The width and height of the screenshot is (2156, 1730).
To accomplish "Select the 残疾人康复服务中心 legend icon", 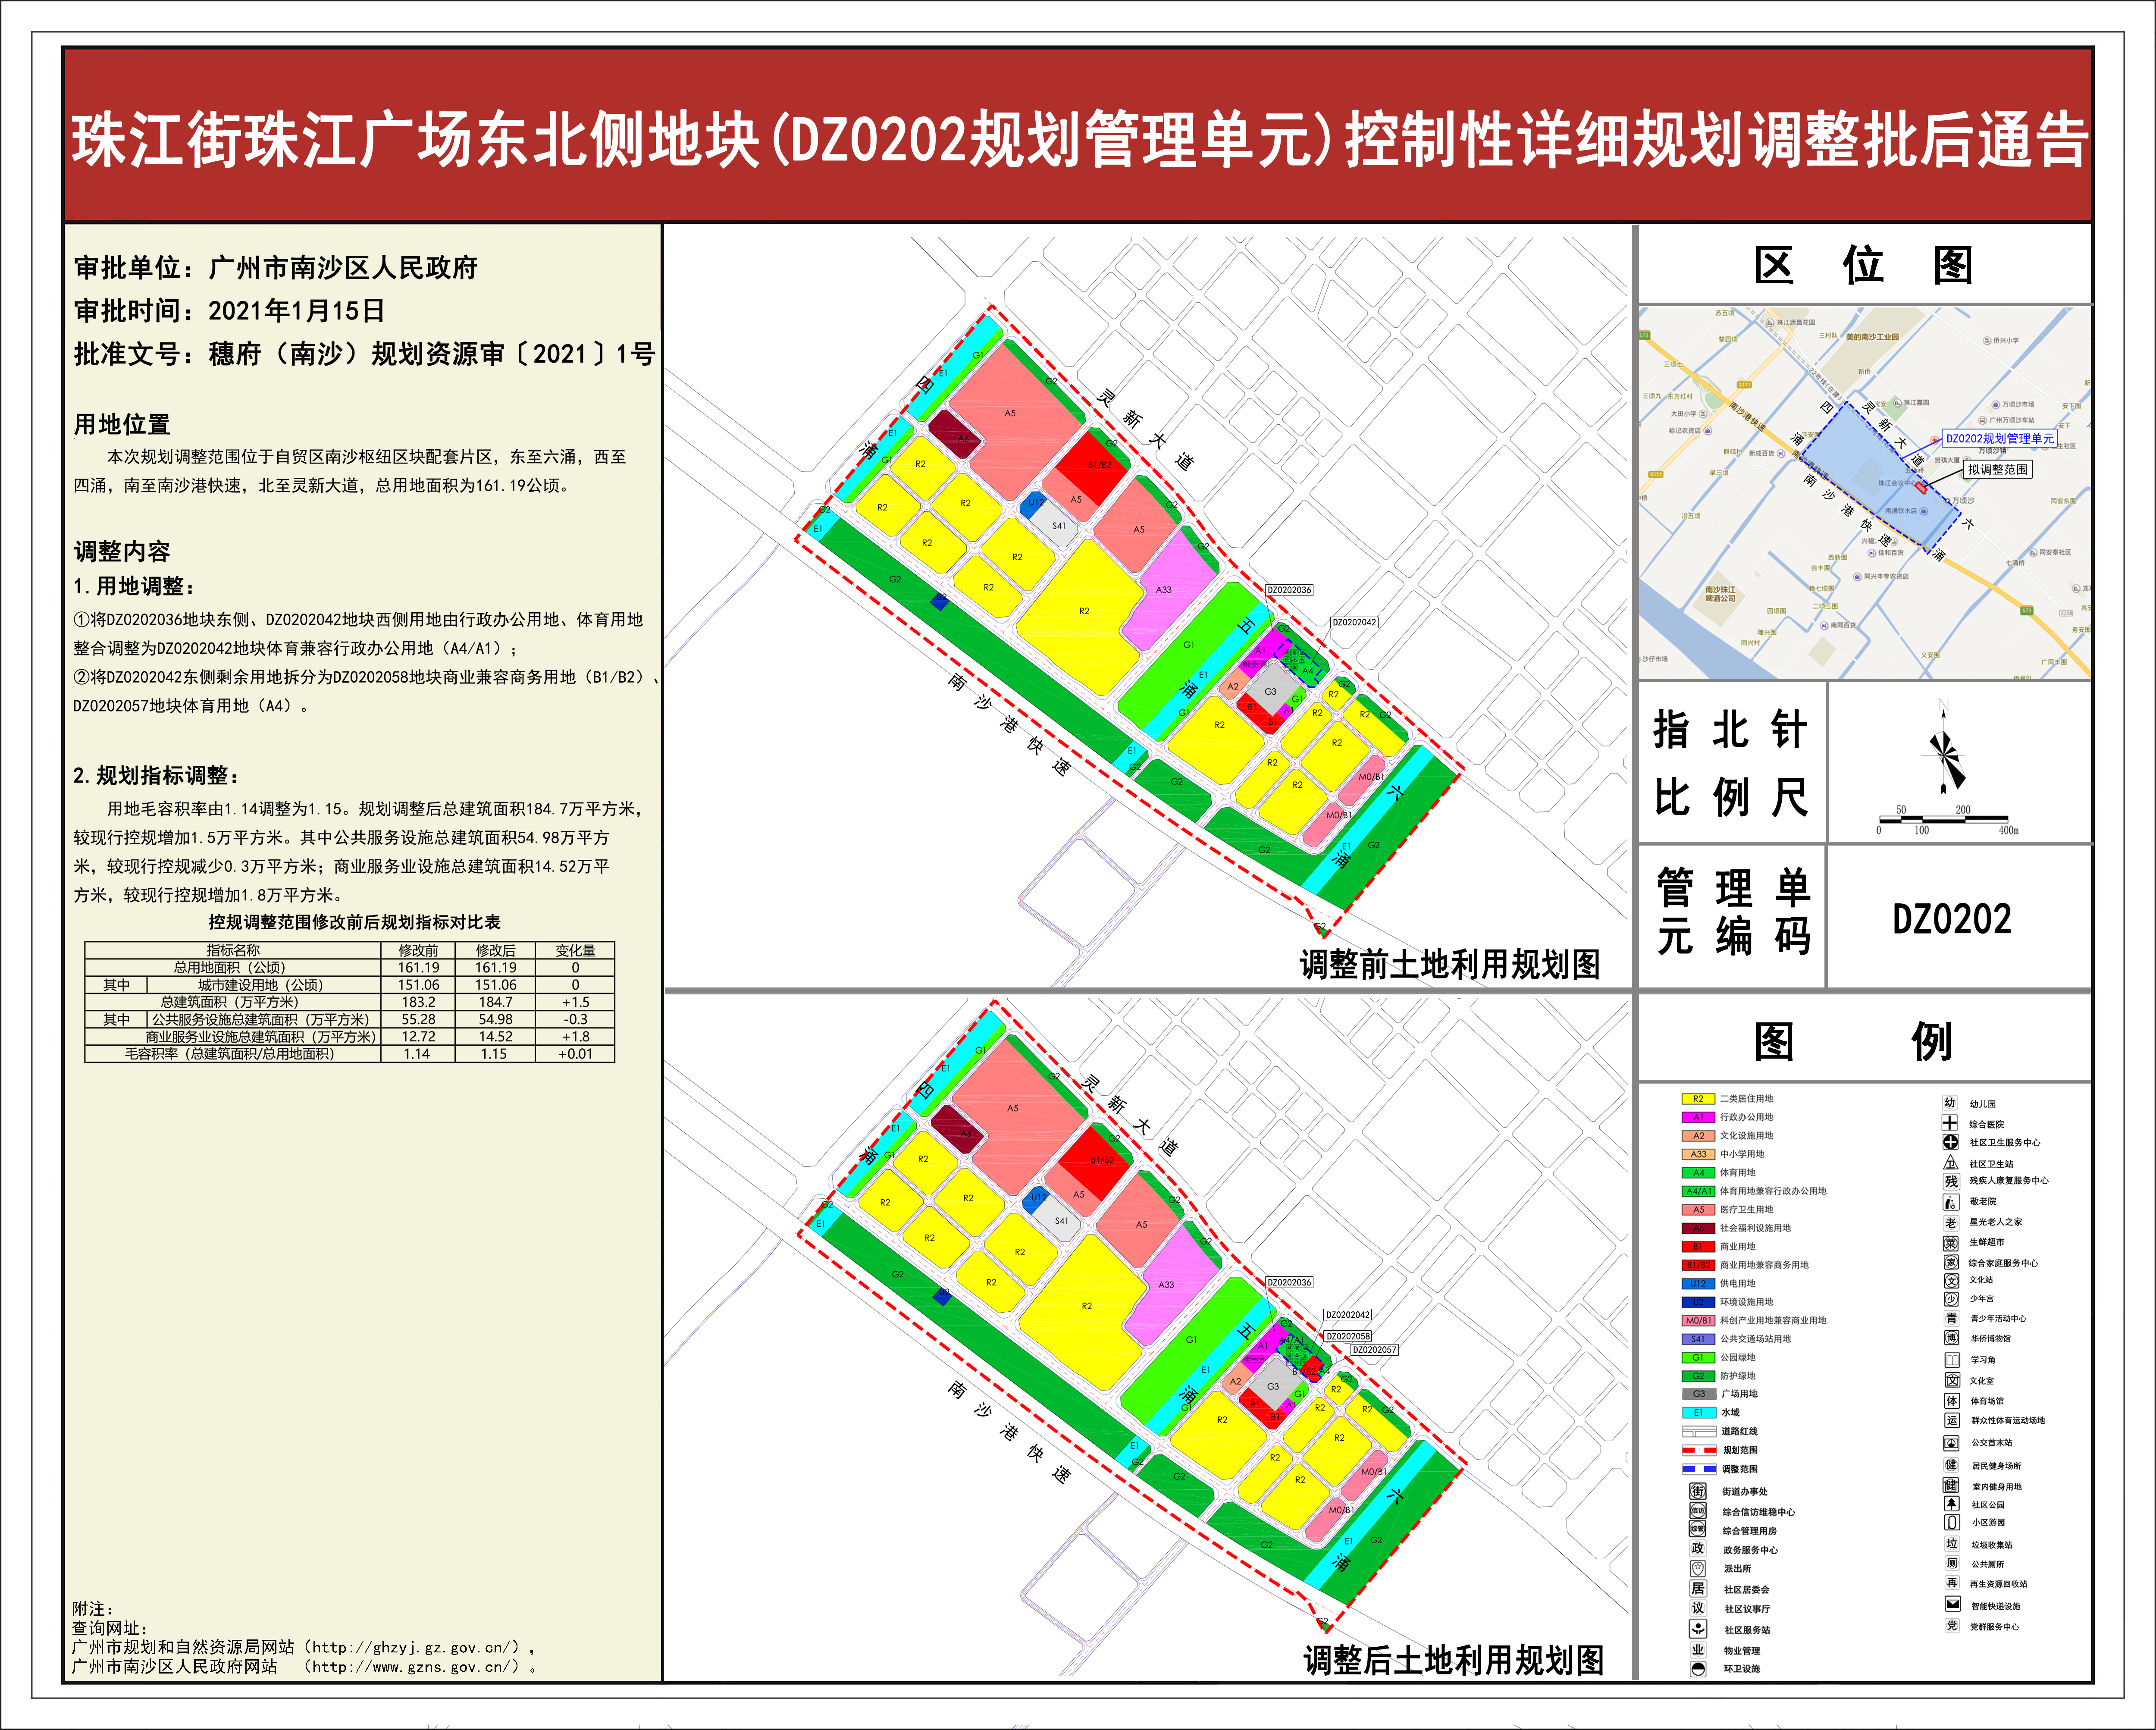I will click(1951, 1181).
